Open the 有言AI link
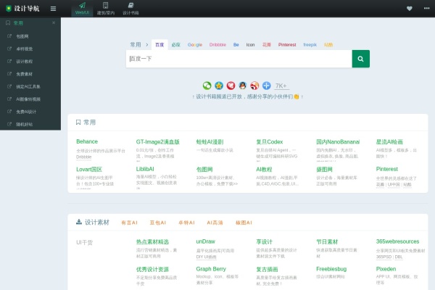This screenshot has width=435, height=290. click(129, 223)
